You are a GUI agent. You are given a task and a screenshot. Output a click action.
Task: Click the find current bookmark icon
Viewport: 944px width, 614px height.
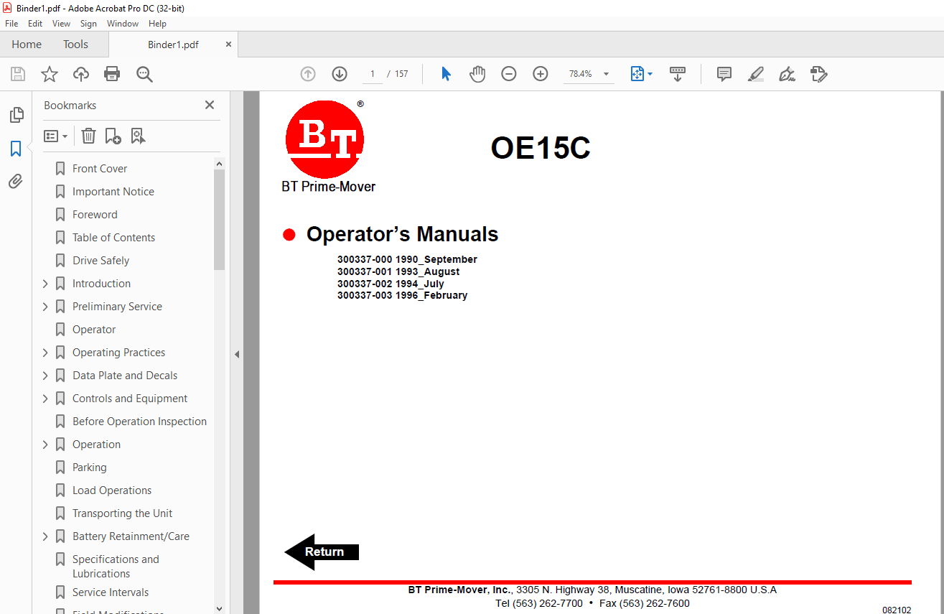[138, 136]
